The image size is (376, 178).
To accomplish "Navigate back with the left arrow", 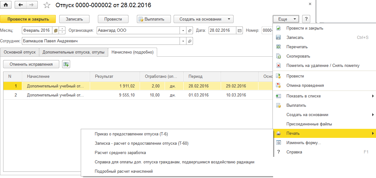I will [x=21, y=5].
